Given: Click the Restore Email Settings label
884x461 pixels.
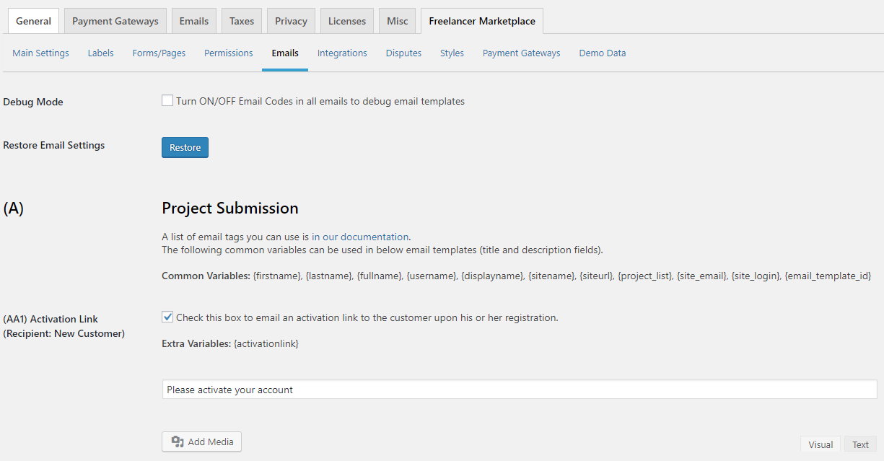Looking at the screenshot, I should 54,145.
